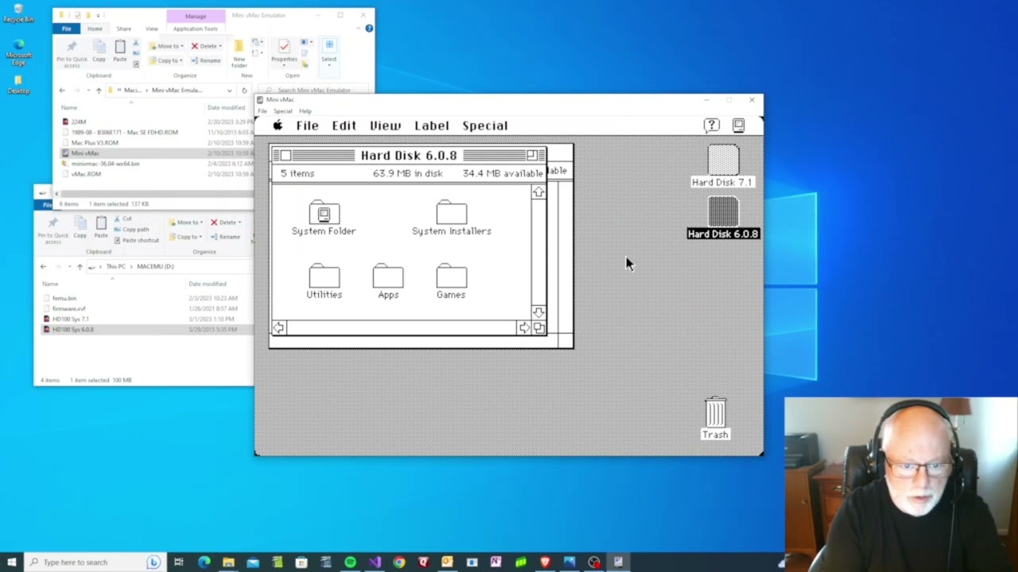Click the Hard Disk 6.0.8 window size box
Image resolution: width=1018 pixels, height=572 pixels.
[539, 327]
